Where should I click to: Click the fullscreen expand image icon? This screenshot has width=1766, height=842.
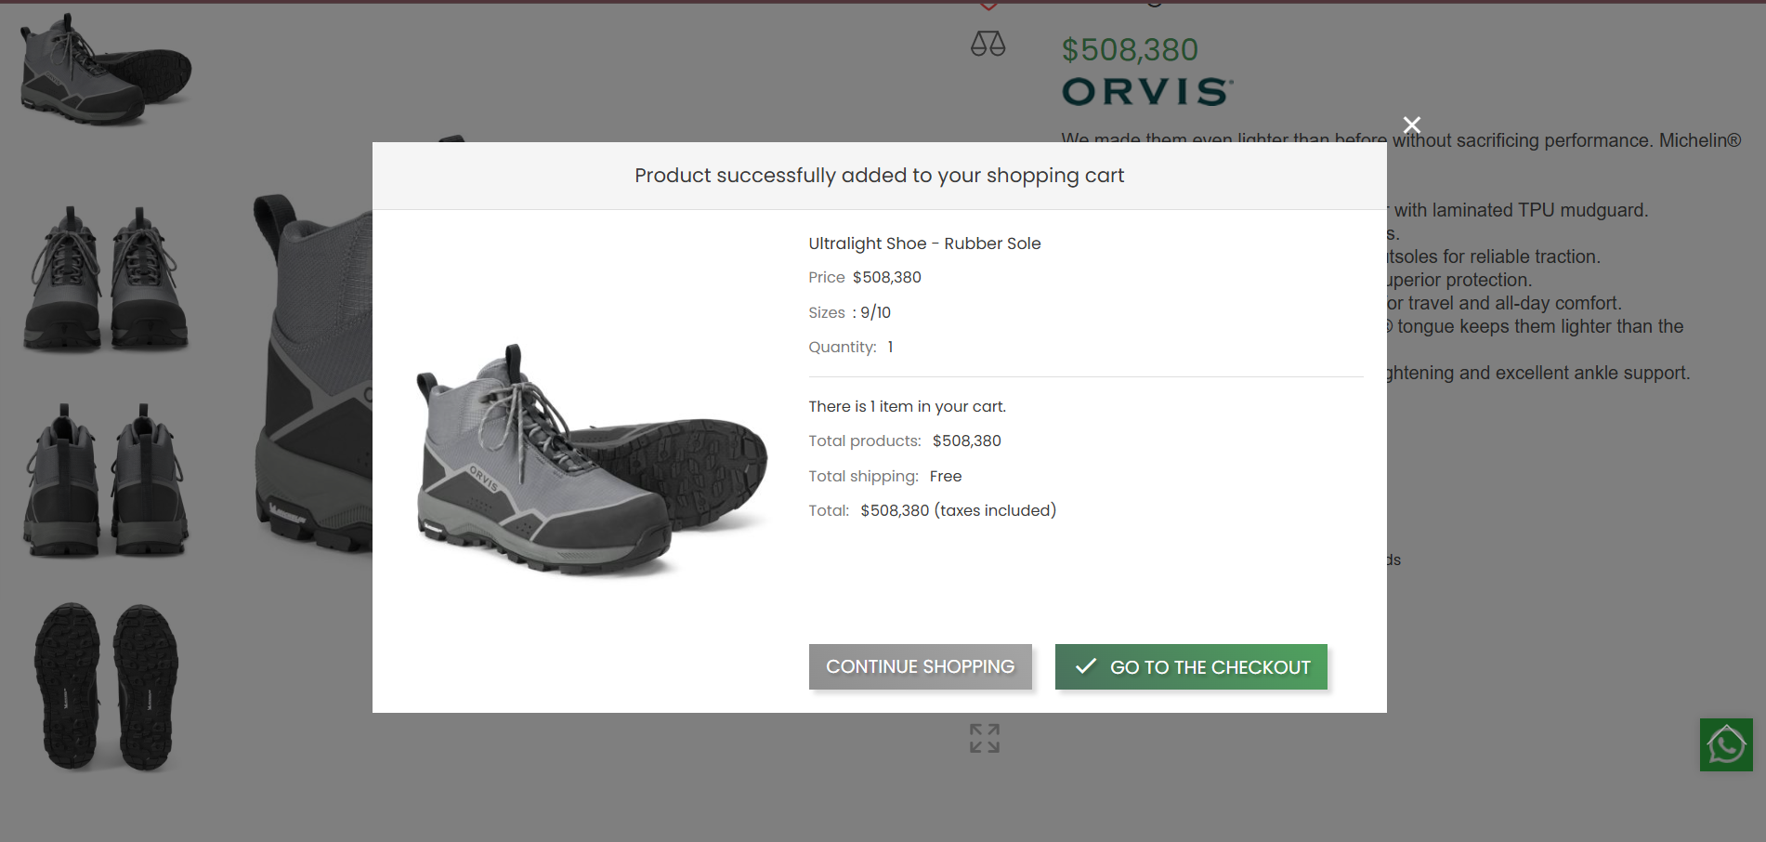(x=985, y=738)
